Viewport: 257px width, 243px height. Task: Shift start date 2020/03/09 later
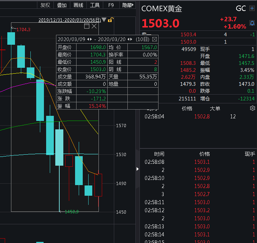tap(91, 39)
